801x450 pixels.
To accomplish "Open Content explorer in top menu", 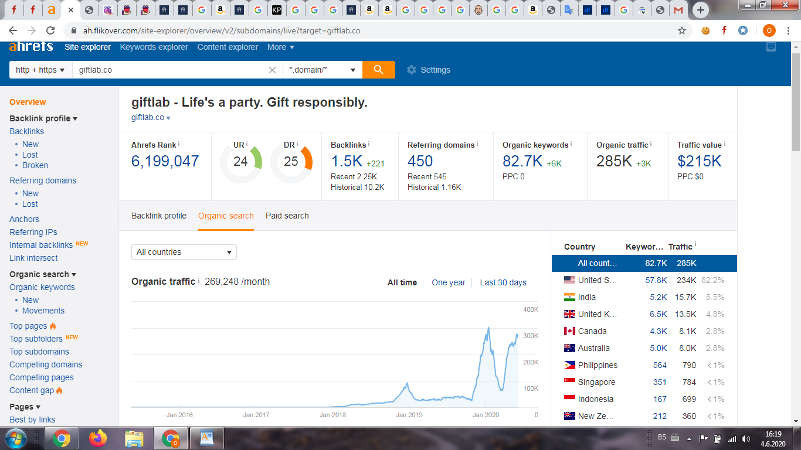I will [228, 47].
